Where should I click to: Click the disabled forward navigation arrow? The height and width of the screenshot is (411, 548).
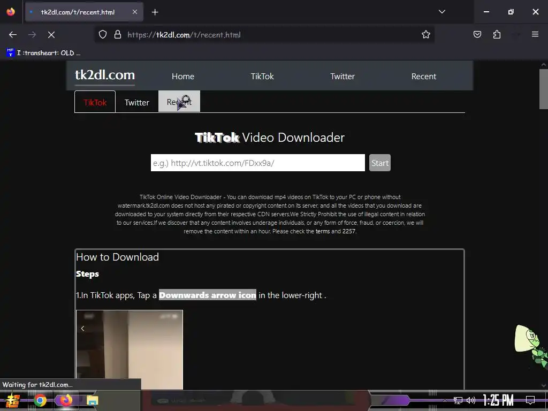pyautogui.click(x=32, y=35)
